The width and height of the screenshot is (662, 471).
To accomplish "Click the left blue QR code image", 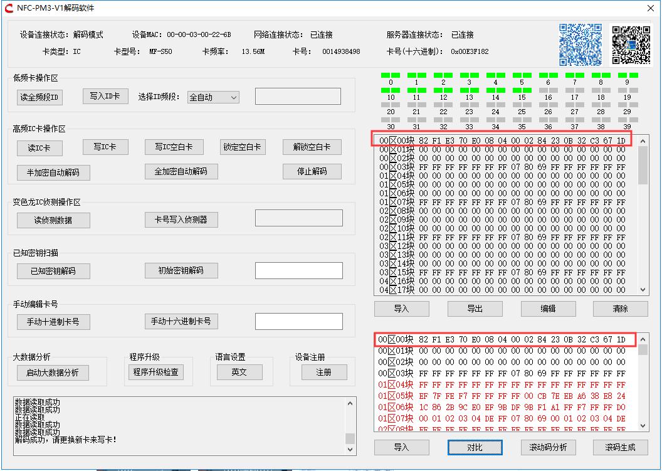I will pyautogui.click(x=579, y=44).
